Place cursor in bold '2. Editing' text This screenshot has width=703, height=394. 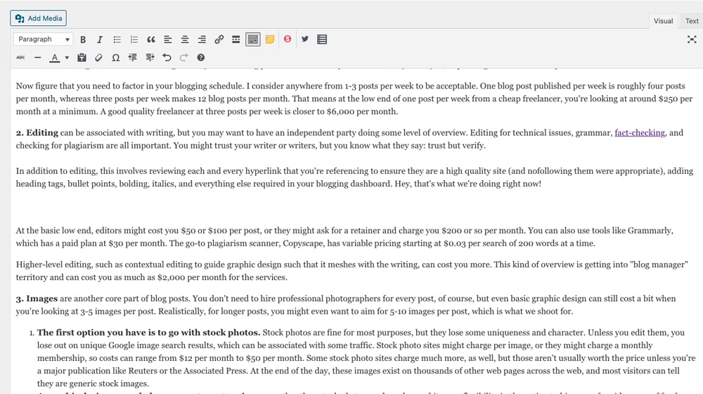[x=37, y=133]
